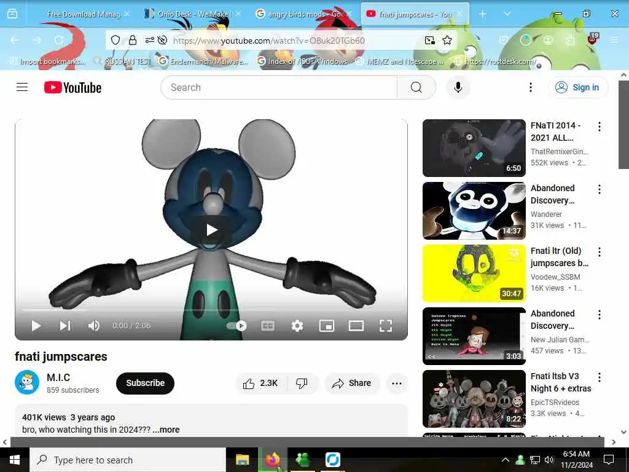The height and width of the screenshot is (472, 629).
Task: Open Windows Start menu
Action: [x=15, y=460]
